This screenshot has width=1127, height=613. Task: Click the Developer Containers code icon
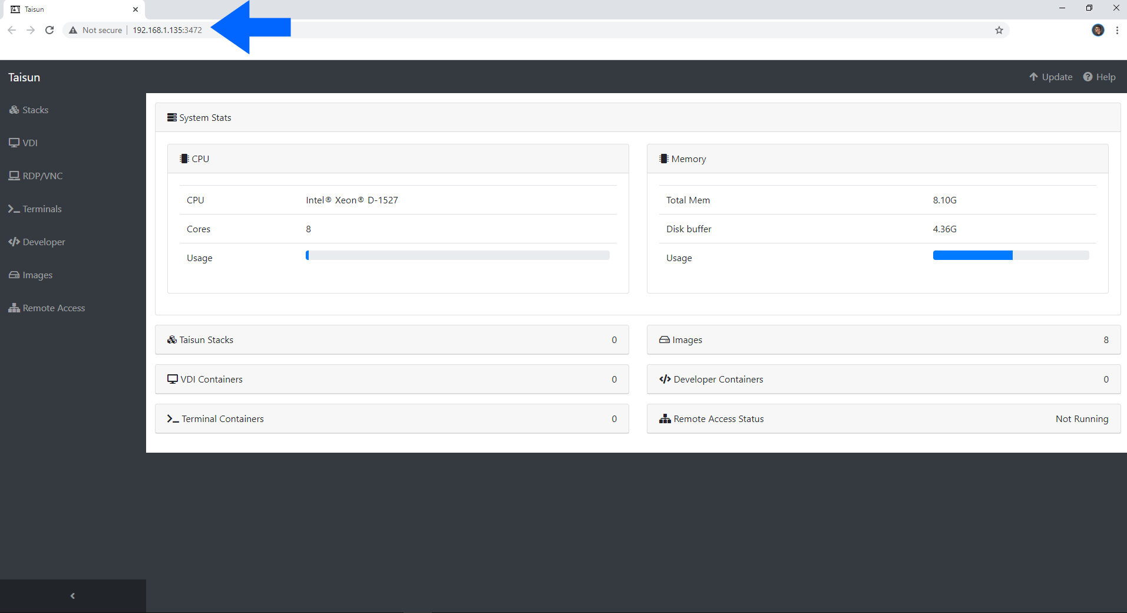click(x=665, y=380)
